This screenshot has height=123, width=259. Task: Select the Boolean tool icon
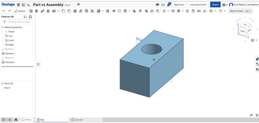(x=114, y=11)
